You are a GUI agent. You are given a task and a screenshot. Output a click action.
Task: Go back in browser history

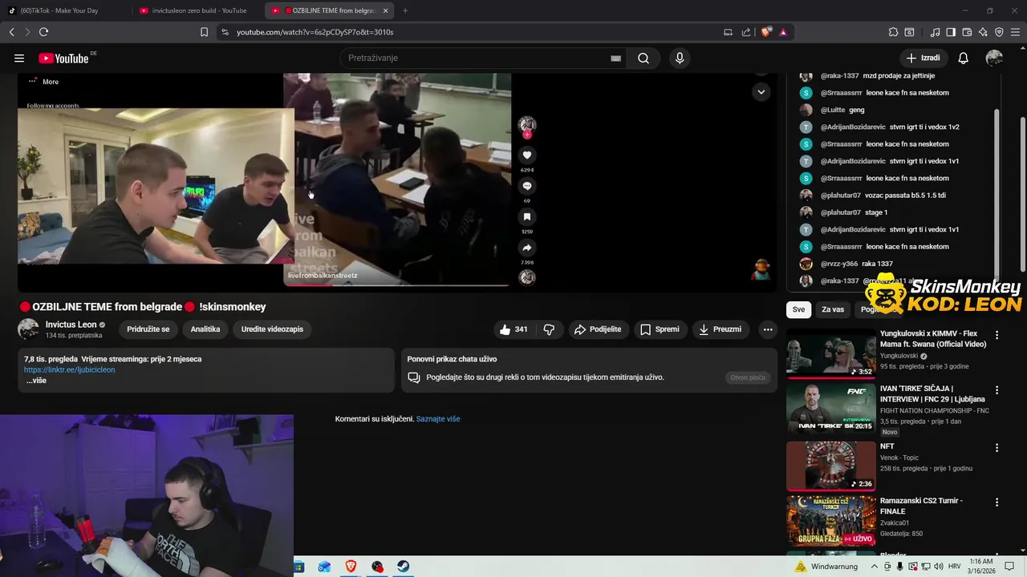click(x=11, y=32)
